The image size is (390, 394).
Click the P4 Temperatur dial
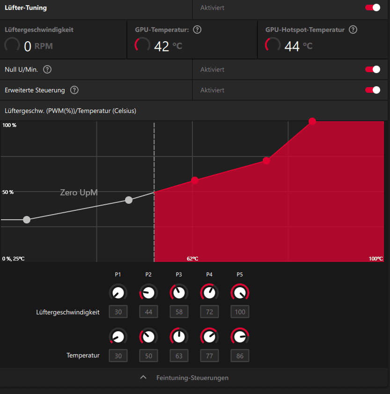click(x=209, y=337)
